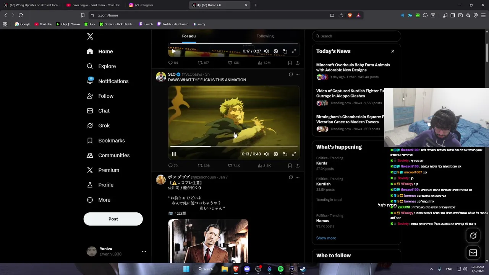The width and height of the screenshot is (489, 275).
Task: Click the X logo in sidebar
Action: [x=90, y=36]
